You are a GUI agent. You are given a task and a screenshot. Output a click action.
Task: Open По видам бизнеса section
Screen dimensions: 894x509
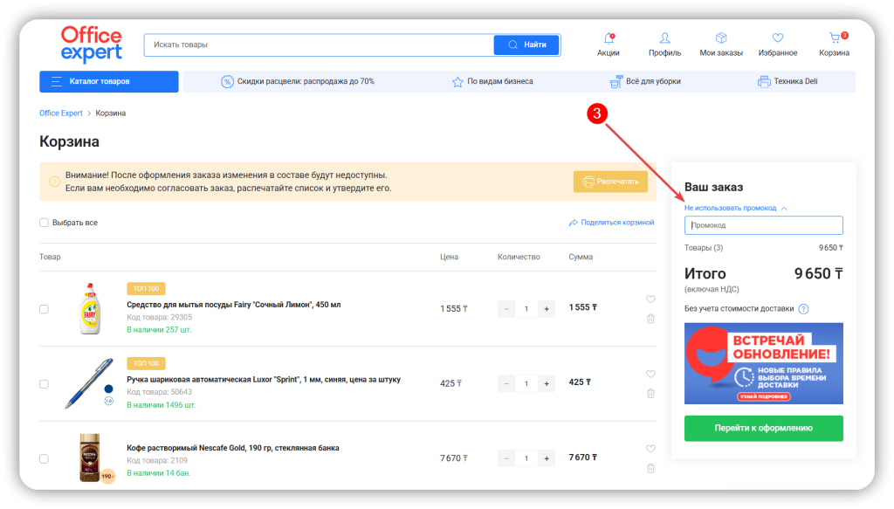click(492, 81)
